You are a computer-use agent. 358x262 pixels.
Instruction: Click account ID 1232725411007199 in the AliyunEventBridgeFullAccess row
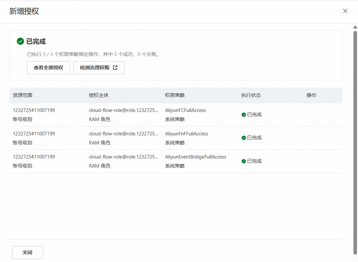click(34, 157)
